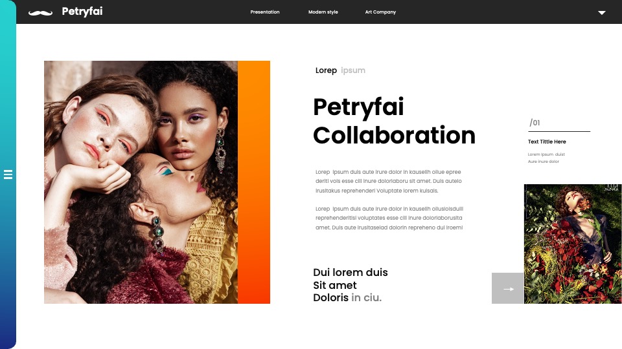Click the orange gradient color strip
The width and height of the screenshot is (622, 349).
254,182
